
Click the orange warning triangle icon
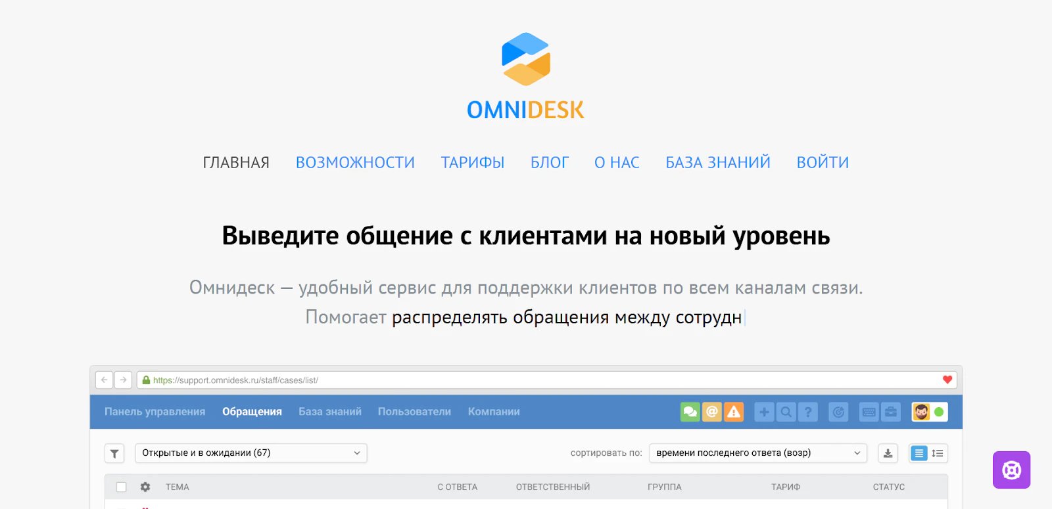click(x=734, y=412)
